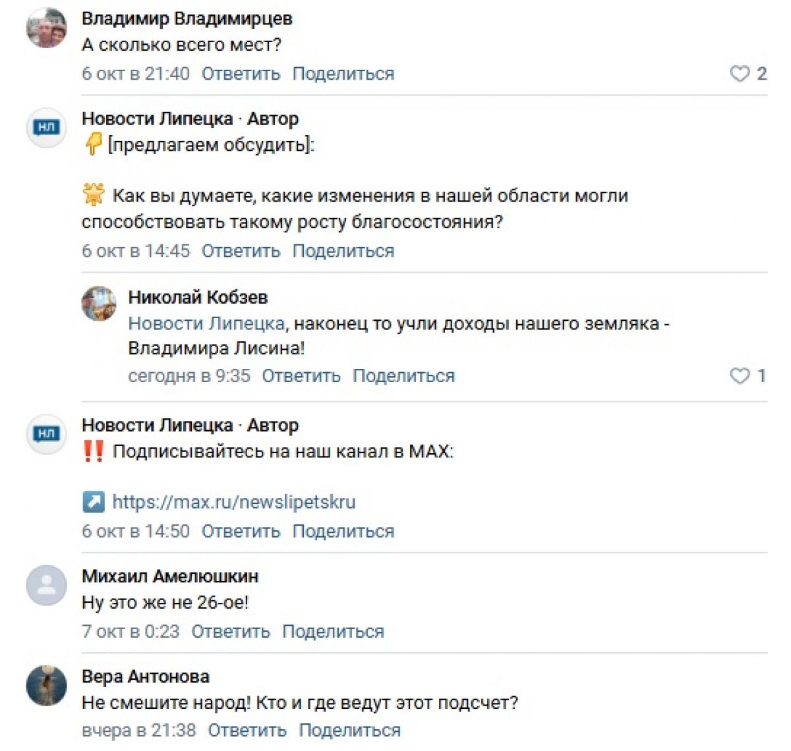Reply to the "предлагаем обсудить" comment
The image size is (791, 751).
pyautogui.click(x=241, y=251)
